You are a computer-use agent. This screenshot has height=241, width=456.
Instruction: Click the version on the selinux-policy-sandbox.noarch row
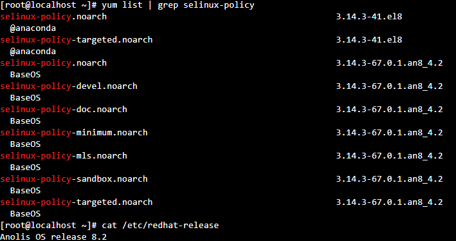(x=389, y=179)
